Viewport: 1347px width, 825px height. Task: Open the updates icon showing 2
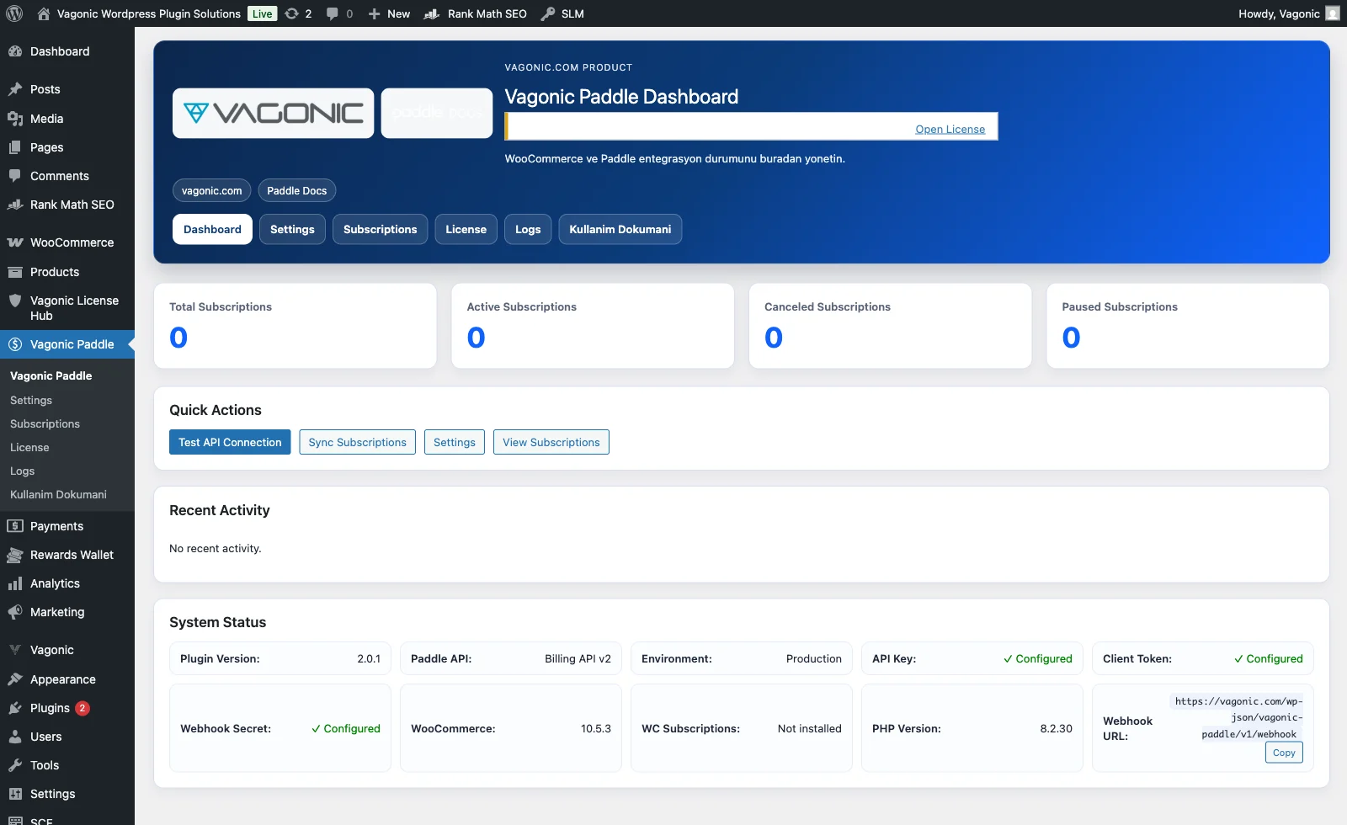(x=291, y=13)
